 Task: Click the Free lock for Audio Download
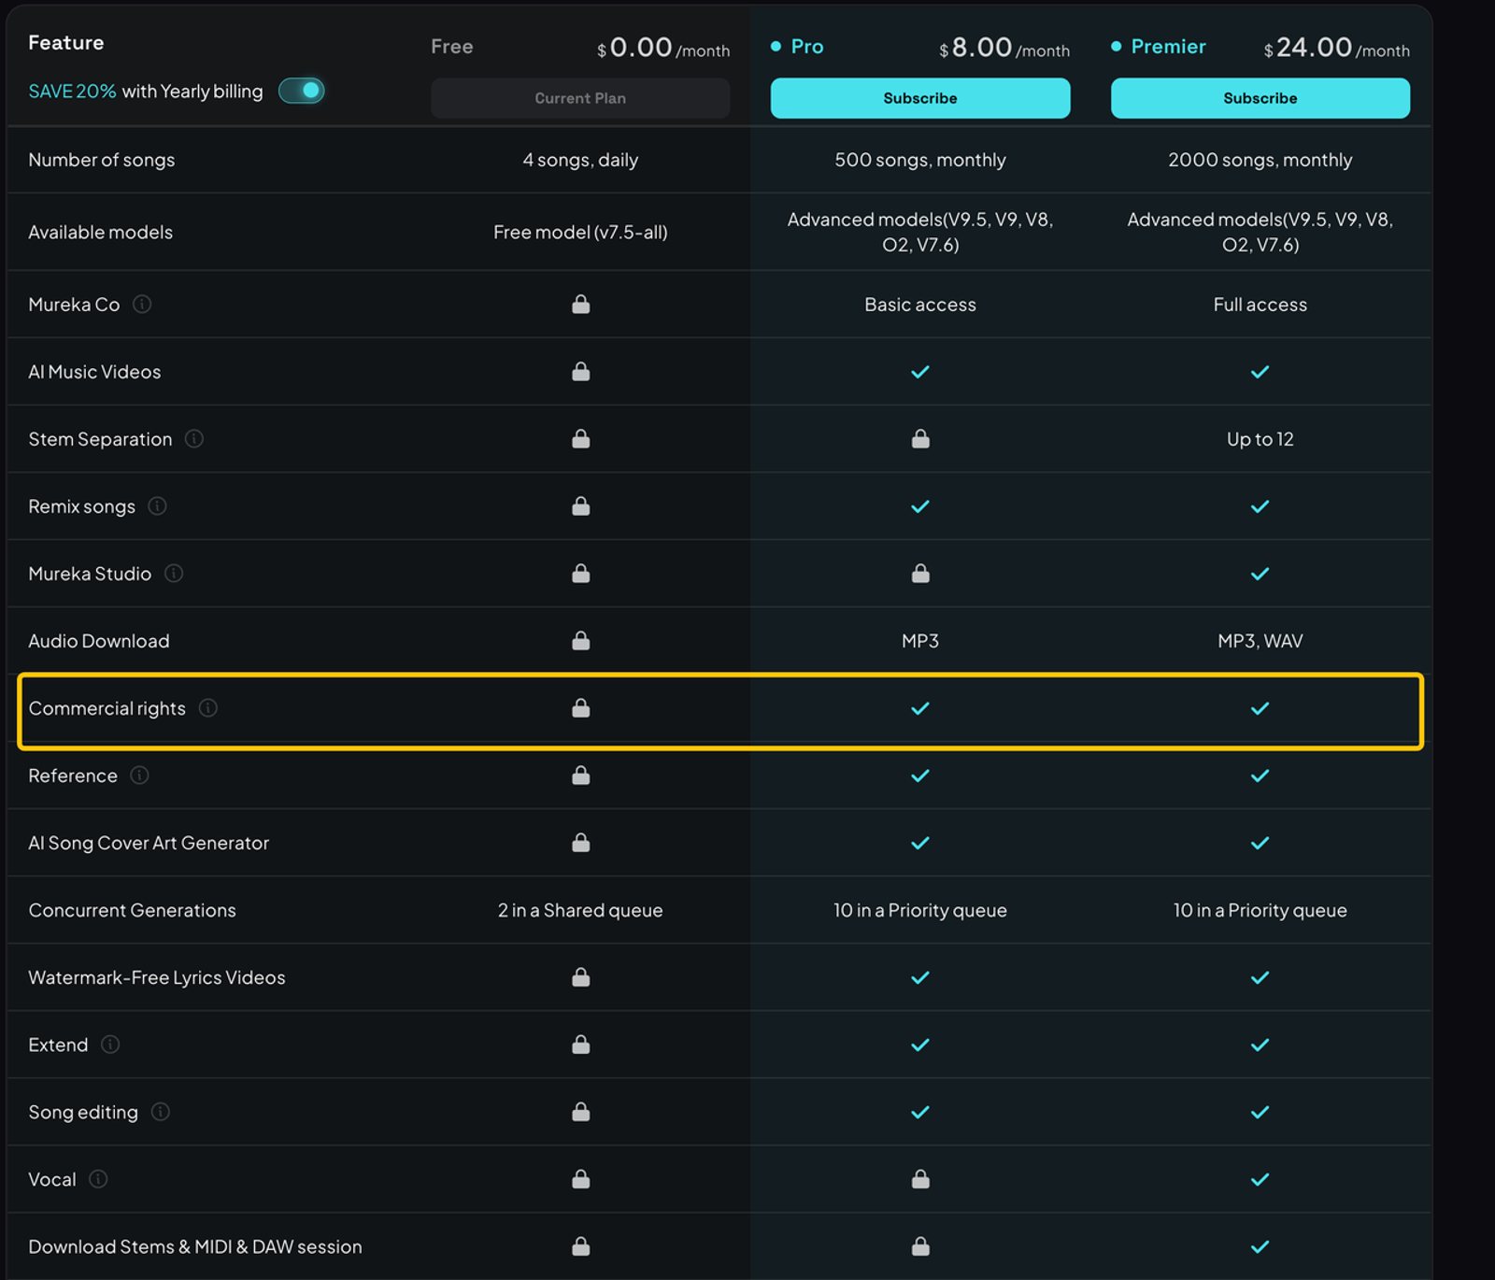coord(580,641)
